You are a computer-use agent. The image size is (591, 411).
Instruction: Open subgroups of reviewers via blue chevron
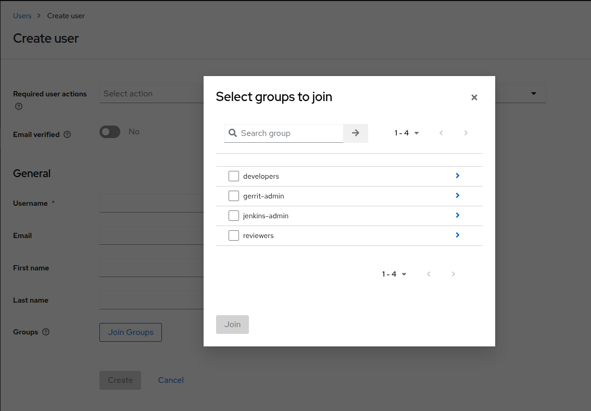457,235
